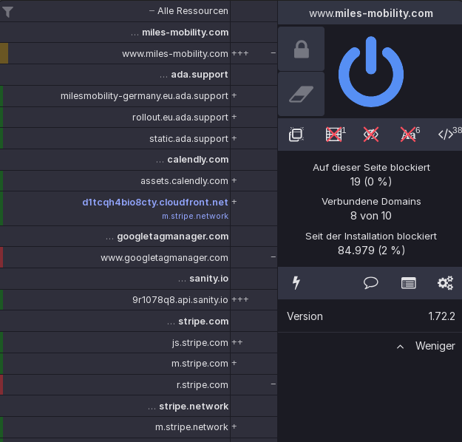Toggle the crossed-out eye cosmetic filtering icon
Viewport: 462px width, 442px height.
tap(370, 135)
